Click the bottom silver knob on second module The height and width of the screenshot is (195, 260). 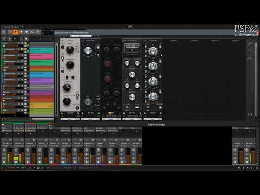click(88, 102)
